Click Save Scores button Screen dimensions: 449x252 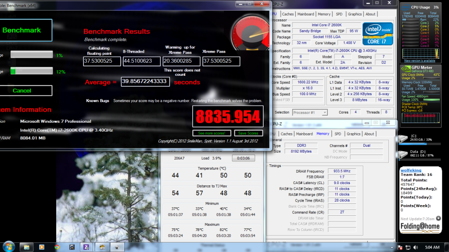248,133
